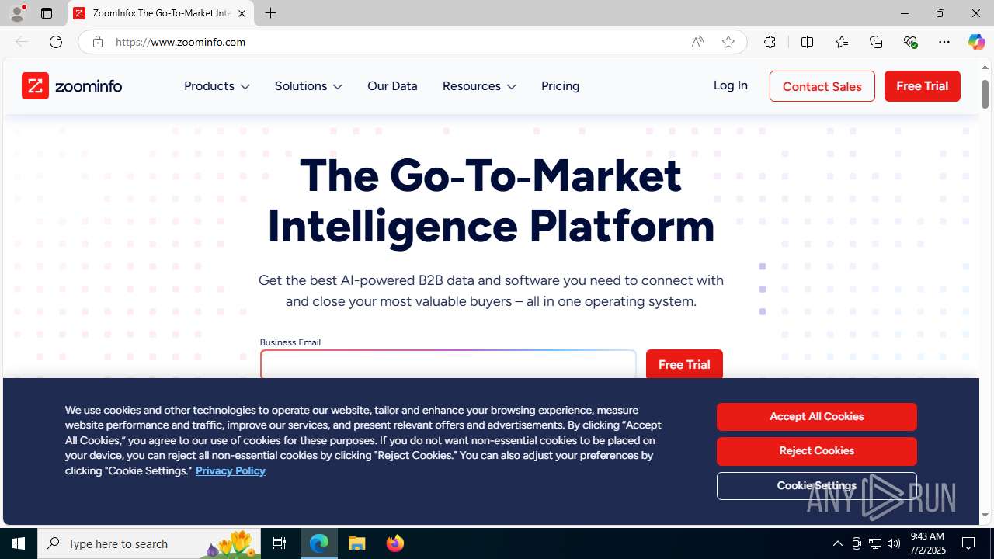The height and width of the screenshot is (559, 994).
Task: Click the Reject Cookies button
Action: 816,451
